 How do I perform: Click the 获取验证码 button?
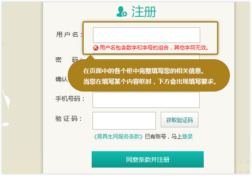tap(179, 120)
